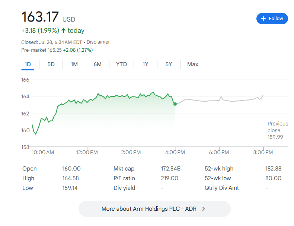
Task: Click the plus icon in the Follow button
Action: [263, 19]
